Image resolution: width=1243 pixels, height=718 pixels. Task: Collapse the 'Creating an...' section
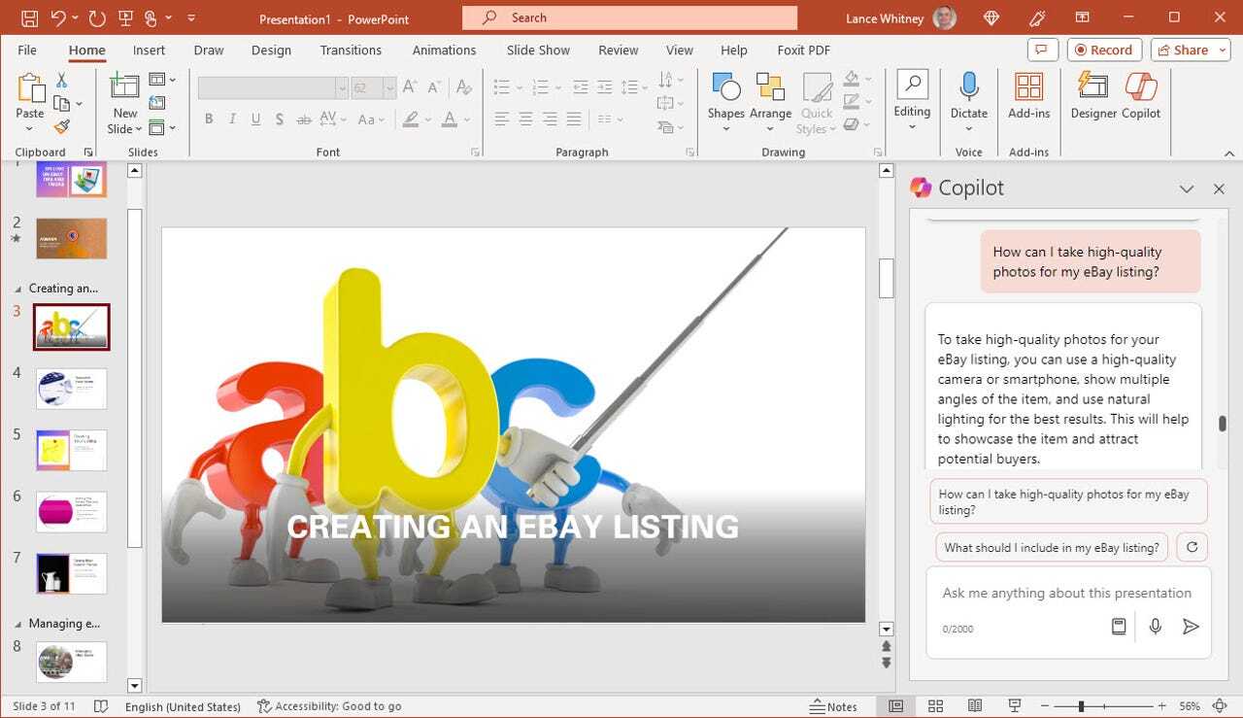point(17,289)
